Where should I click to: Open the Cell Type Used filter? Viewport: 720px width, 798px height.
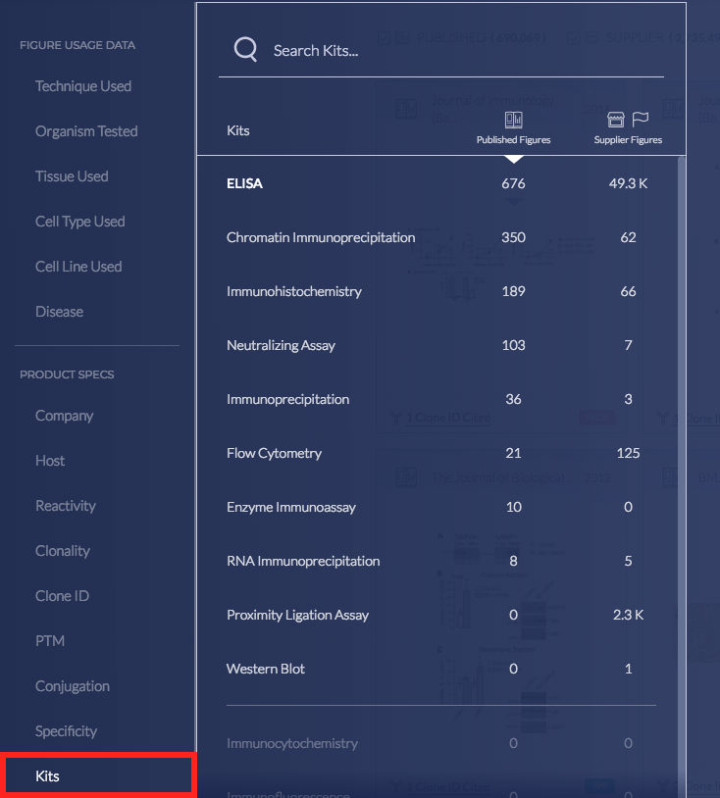pos(79,222)
